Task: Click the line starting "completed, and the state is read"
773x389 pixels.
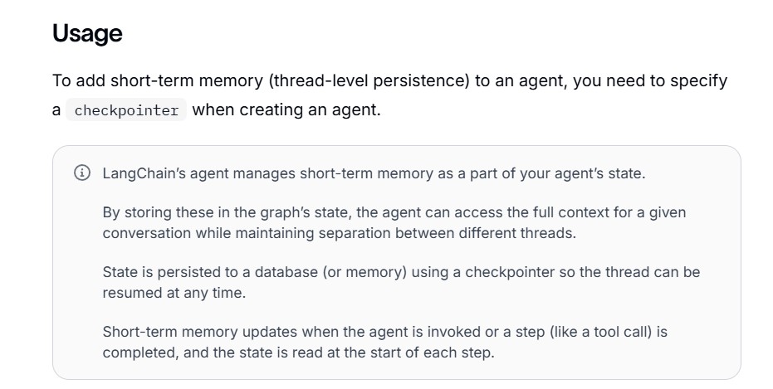Action: (x=298, y=353)
